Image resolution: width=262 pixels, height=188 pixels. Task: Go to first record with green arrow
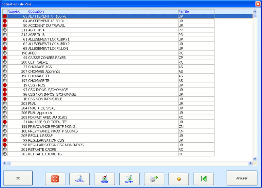tap(204, 179)
